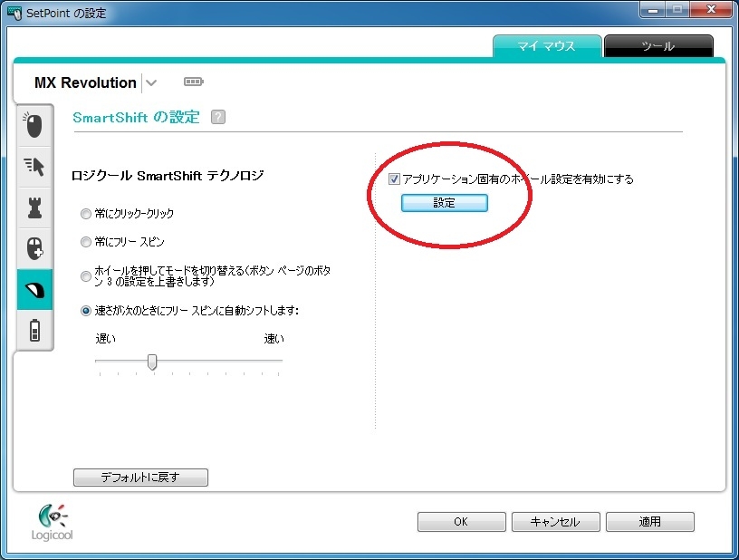Click the SetPoint title bar icon
Screen dimensions: 739x560
click(x=14, y=13)
